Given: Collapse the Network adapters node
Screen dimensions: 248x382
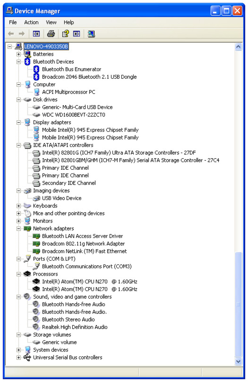Looking at the screenshot, I should coord(19,229).
